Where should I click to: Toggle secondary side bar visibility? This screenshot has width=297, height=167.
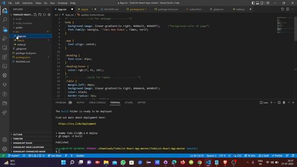tap(262, 3)
